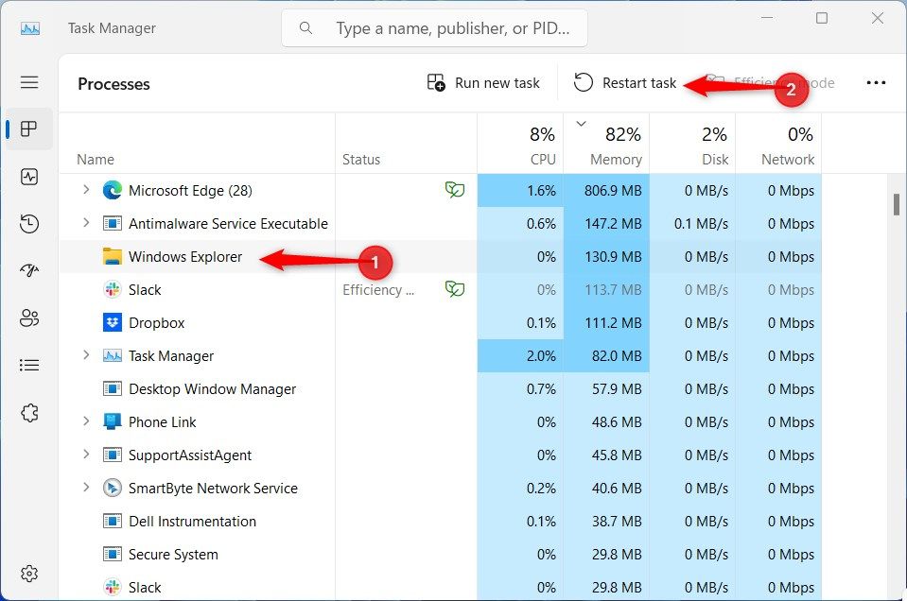The height and width of the screenshot is (601, 907).
Task: Click the SmartByte Network Service icon
Action: click(x=113, y=489)
